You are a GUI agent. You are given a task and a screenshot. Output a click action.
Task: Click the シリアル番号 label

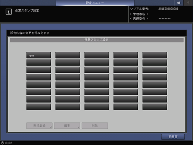(140, 9)
